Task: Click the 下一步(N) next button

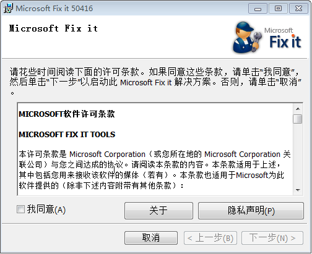Action: 272,238
